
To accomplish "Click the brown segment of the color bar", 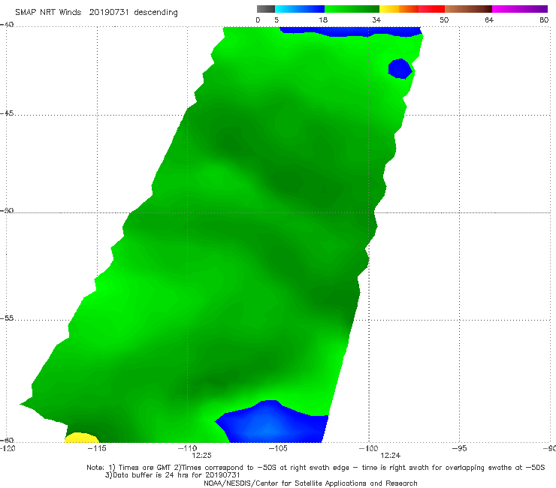I will (x=468, y=9).
